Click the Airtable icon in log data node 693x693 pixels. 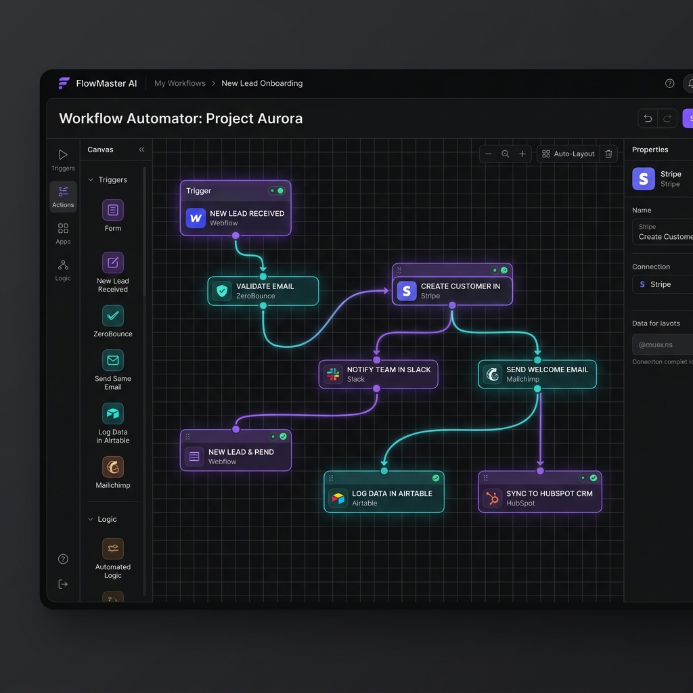338,498
